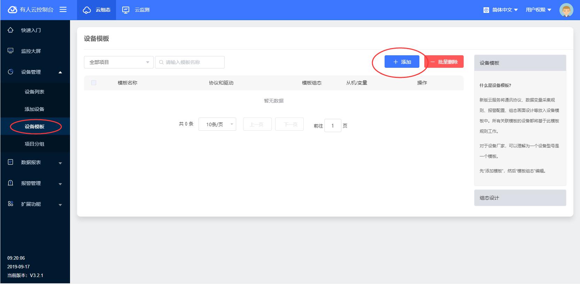
Task: Click the 监控大屏 screen icon
Action: pyautogui.click(x=10, y=51)
